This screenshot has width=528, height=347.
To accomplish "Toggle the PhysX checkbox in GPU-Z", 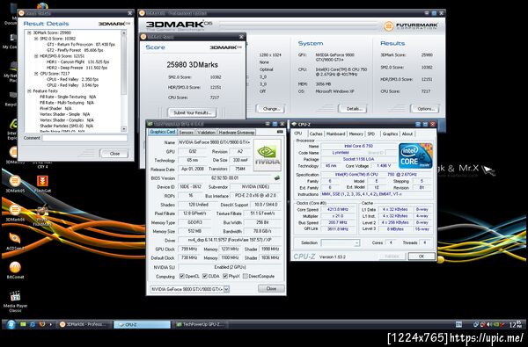I will tap(225, 276).
